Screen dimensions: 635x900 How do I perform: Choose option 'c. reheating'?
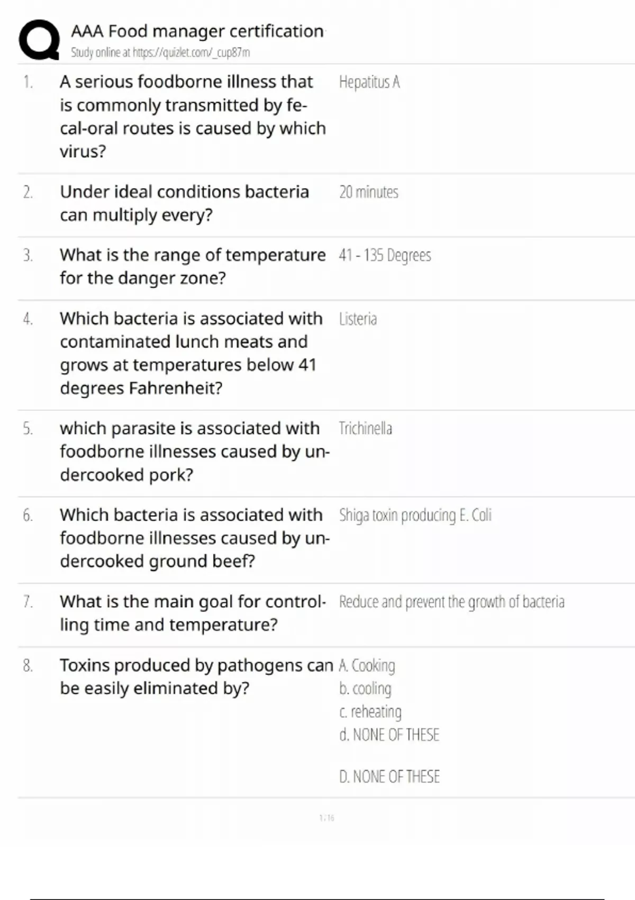point(370,712)
